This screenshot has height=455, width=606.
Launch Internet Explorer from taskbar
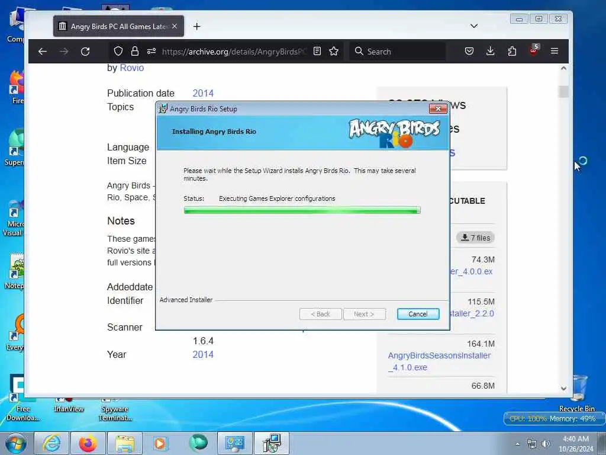[51, 443]
